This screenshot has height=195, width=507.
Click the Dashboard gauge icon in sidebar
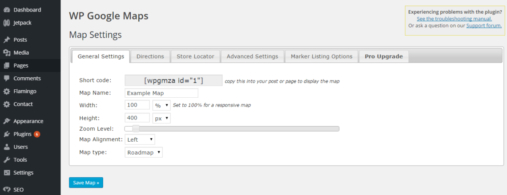[7, 10]
